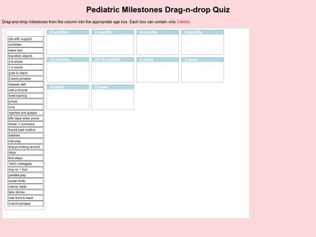Click the 'pulls to stand' item
The width and height of the screenshot is (316, 237).
[26, 73]
